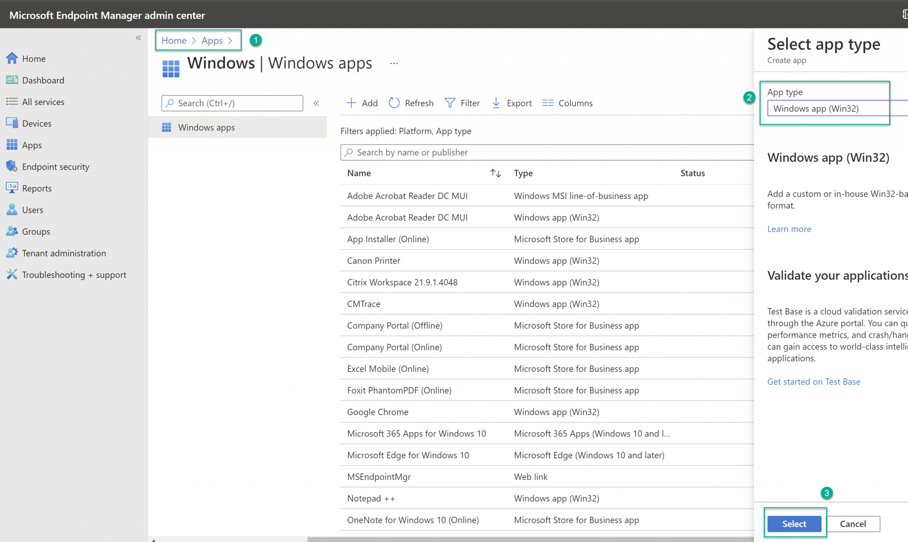Open the Columns chooser
This screenshot has height=542, width=908.
pyautogui.click(x=567, y=103)
